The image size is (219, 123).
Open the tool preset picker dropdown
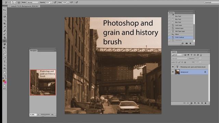[9, 2]
